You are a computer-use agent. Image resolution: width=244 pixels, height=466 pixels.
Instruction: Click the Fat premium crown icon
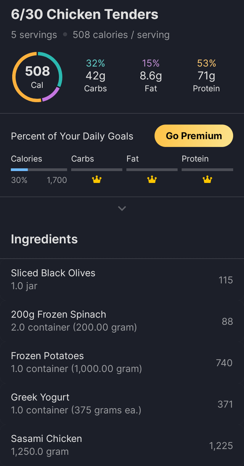[152, 180]
